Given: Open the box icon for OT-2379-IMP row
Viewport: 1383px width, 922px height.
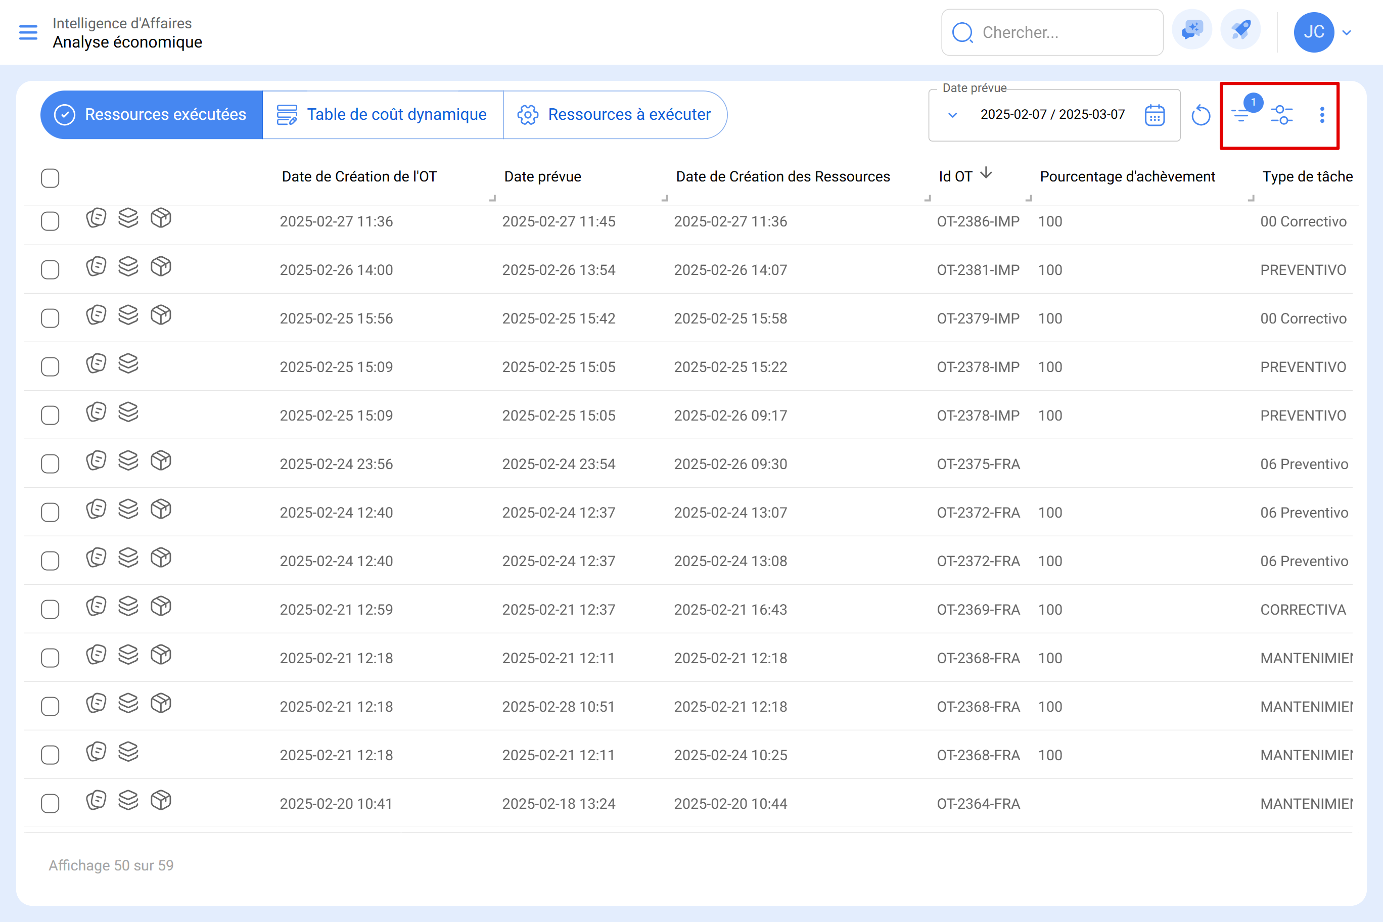Looking at the screenshot, I should coord(161,315).
